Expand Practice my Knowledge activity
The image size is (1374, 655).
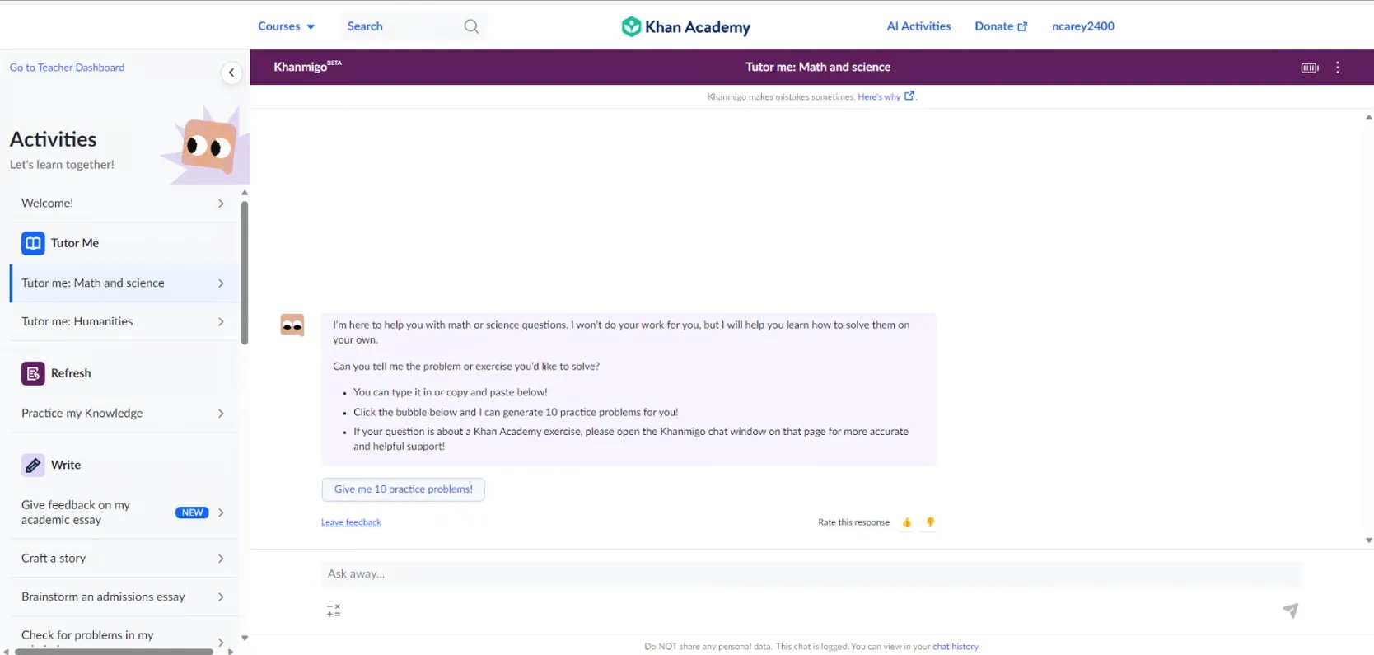click(x=123, y=414)
